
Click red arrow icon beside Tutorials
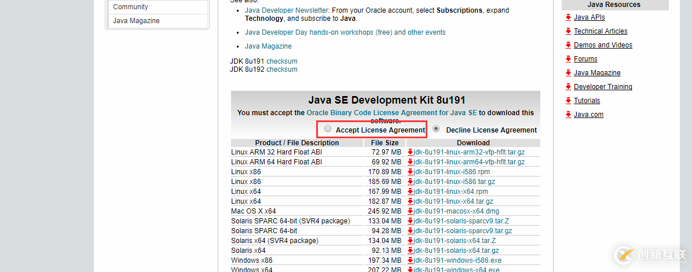[x=569, y=101]
